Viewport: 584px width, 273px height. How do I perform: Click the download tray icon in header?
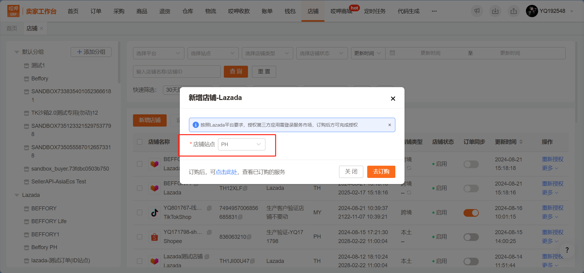click(x=495, y=11)
